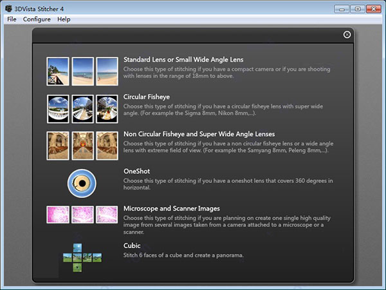The height and width of the screenshot is (290, 386).
Task: Click the OneShot circular lens icon
Action: [82, 183]
